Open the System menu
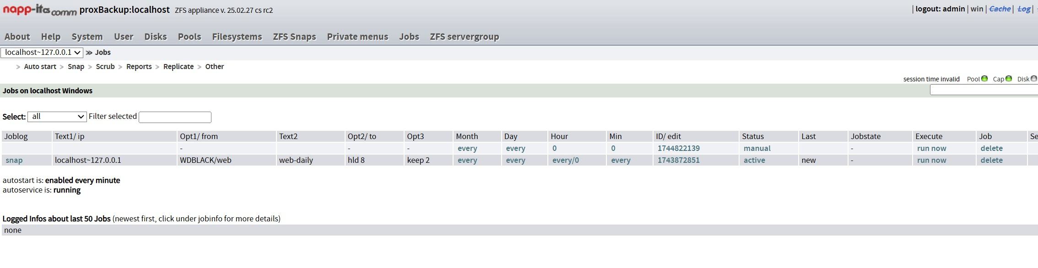This screenshot has width=1038, height=268. (87, 37)
